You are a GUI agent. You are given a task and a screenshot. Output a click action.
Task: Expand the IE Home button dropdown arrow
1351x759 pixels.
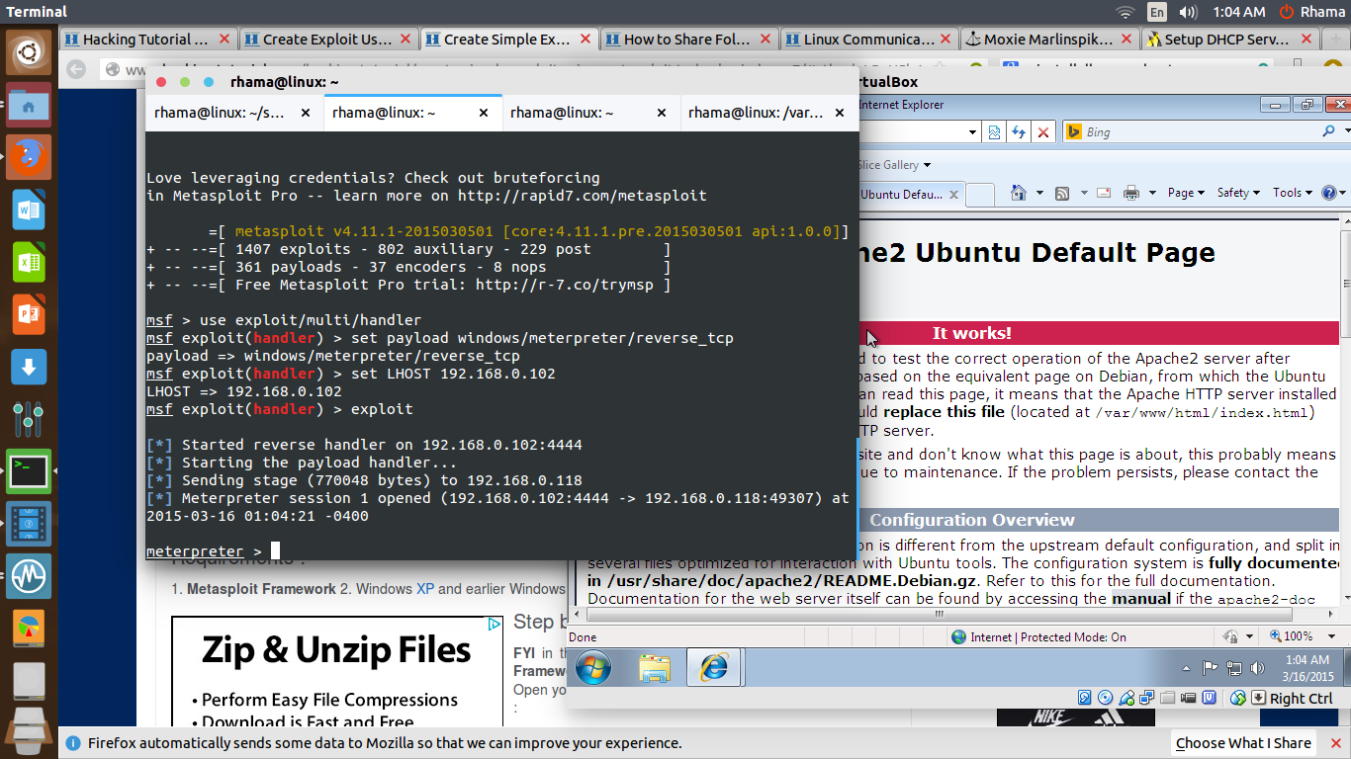pyautogui.click(x=1039, y=193)
